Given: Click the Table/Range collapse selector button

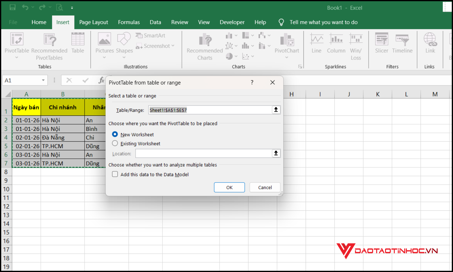Looking at the screenshot, I should tap(276, 110).
